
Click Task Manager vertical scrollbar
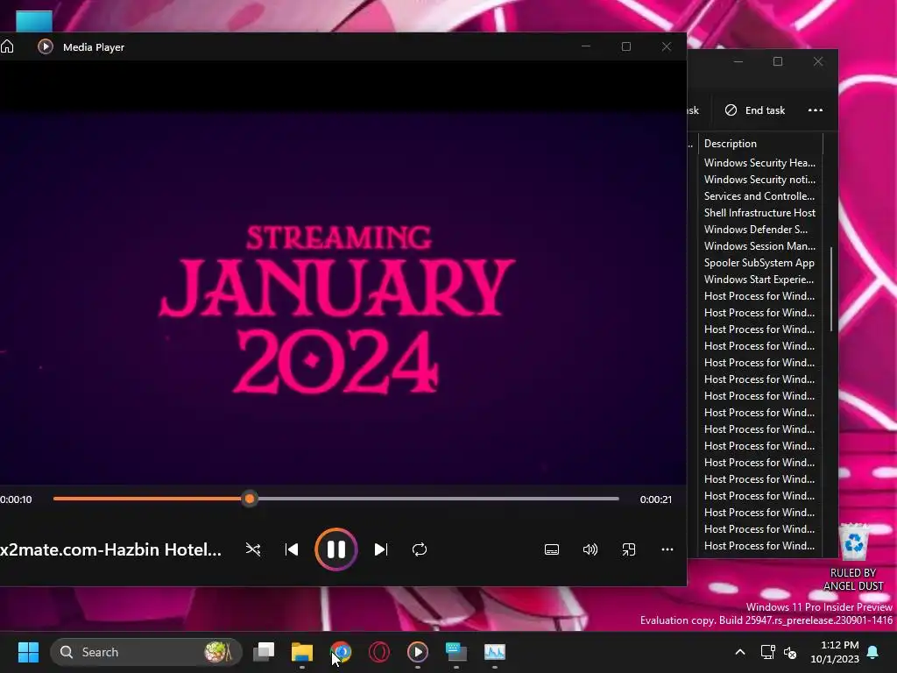(830, 289)
